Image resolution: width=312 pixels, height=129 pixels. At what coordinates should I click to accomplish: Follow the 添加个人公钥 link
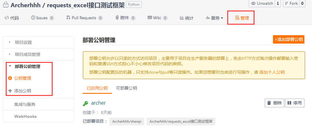coord(272,72)
